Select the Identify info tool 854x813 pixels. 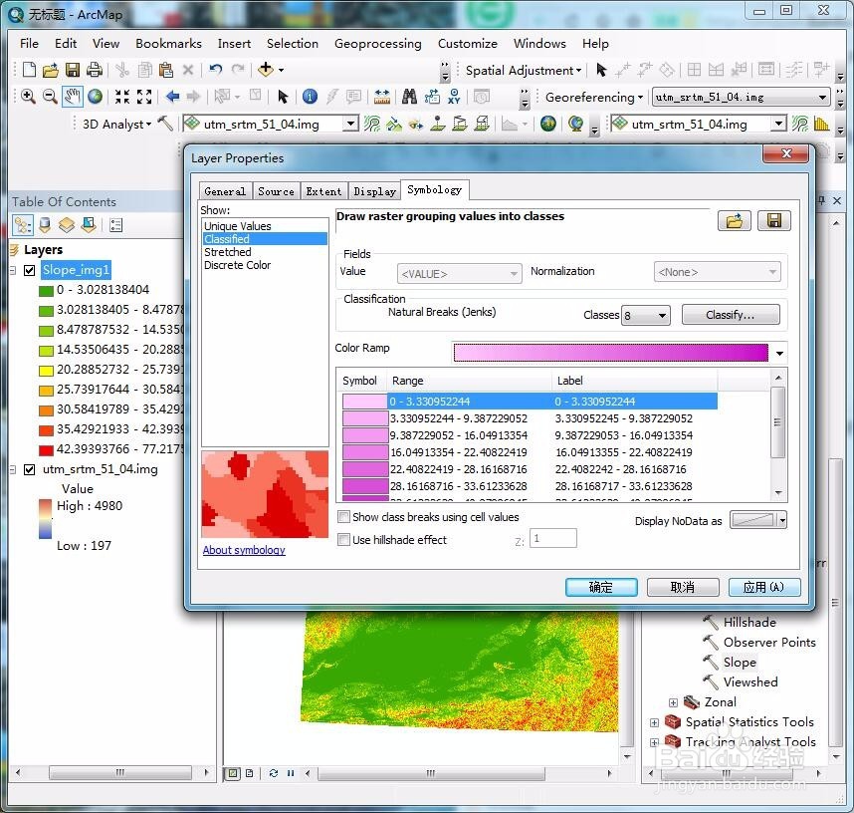click(x=310, y=97)
